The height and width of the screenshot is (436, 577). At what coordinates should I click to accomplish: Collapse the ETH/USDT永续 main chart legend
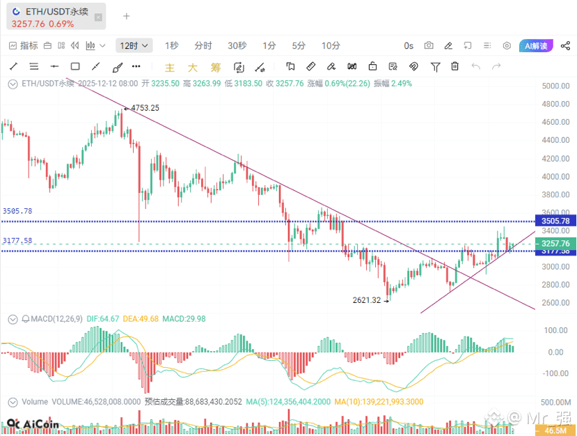pyautogui.click(x=13, y=84)
